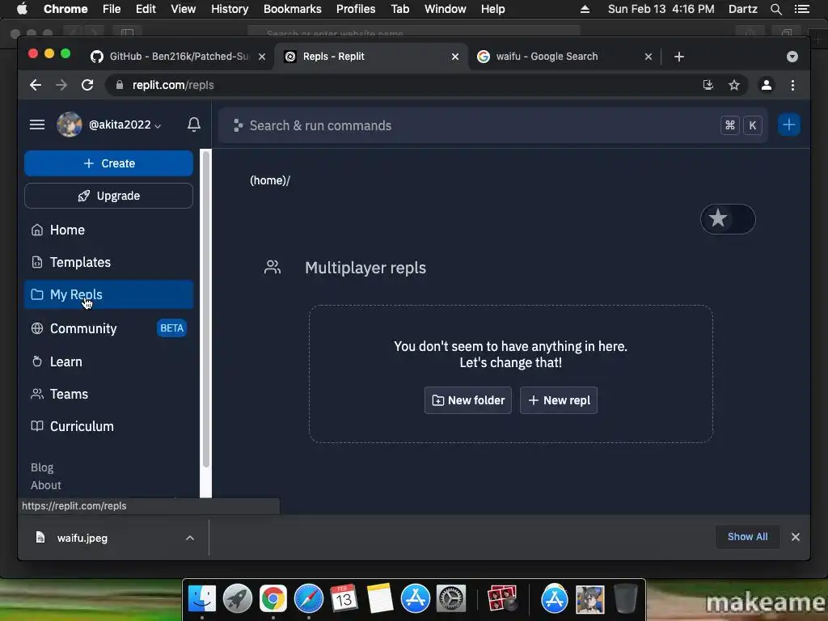The image size is (828, 621).
Task: Click the Create button
Action: tap(109, 163)
